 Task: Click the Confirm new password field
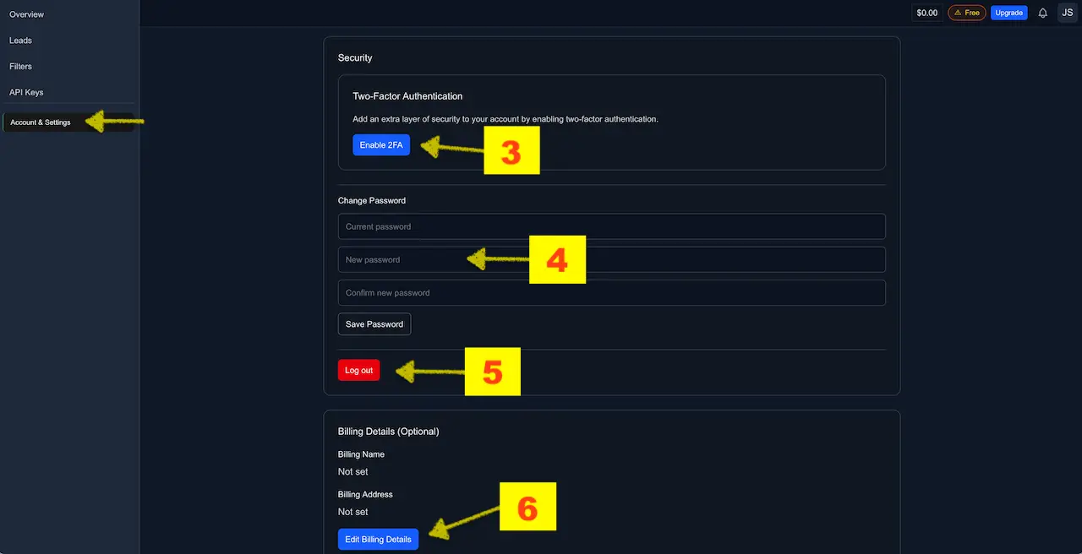[x=611, y=292]
